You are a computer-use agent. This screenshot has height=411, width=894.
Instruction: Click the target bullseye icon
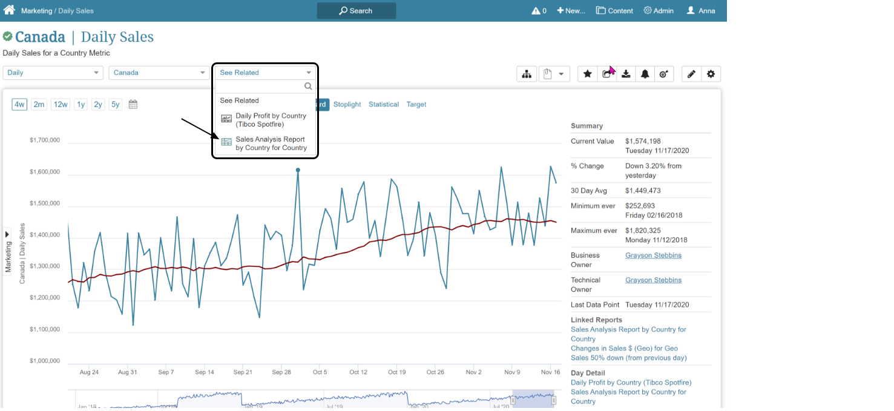point(664,74)
